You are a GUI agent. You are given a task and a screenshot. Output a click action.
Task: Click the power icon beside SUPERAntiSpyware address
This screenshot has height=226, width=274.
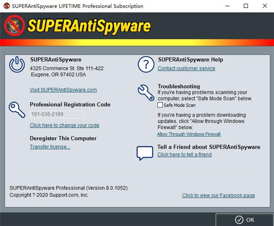coord(17,64)
